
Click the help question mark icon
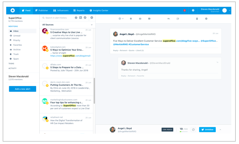(x=193, y=10)
